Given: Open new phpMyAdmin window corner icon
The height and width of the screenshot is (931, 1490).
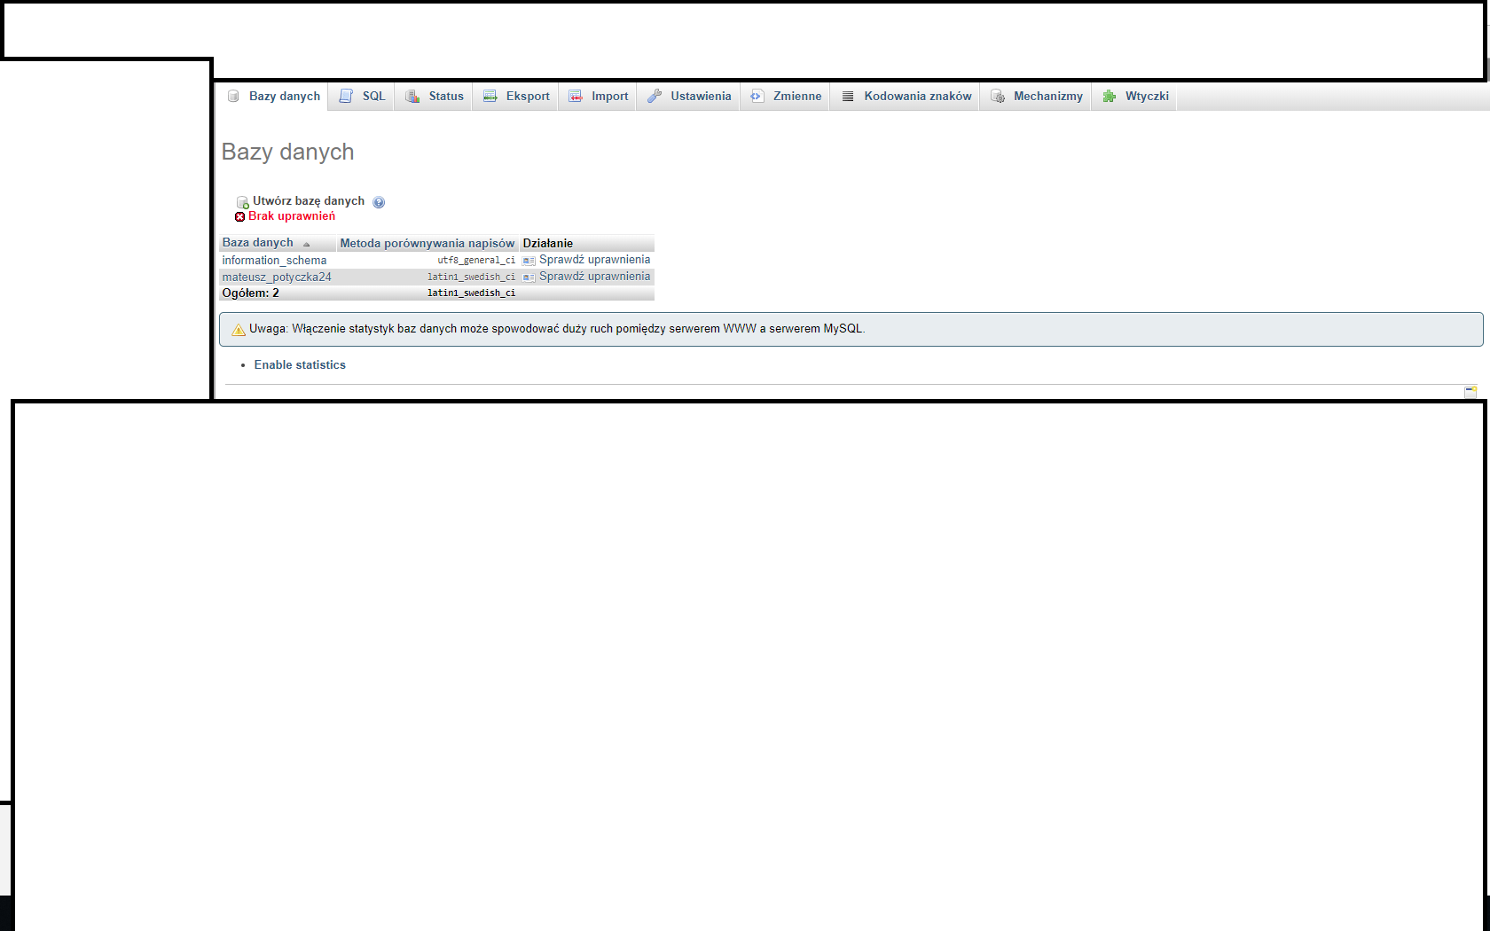Looking at the screenshot, I should [x=1470, y=391].
